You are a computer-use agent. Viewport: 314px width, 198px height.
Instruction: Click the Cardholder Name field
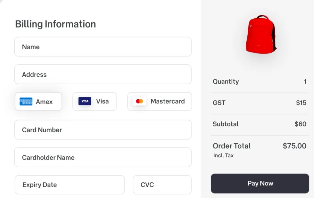click(x=103, y=157)
